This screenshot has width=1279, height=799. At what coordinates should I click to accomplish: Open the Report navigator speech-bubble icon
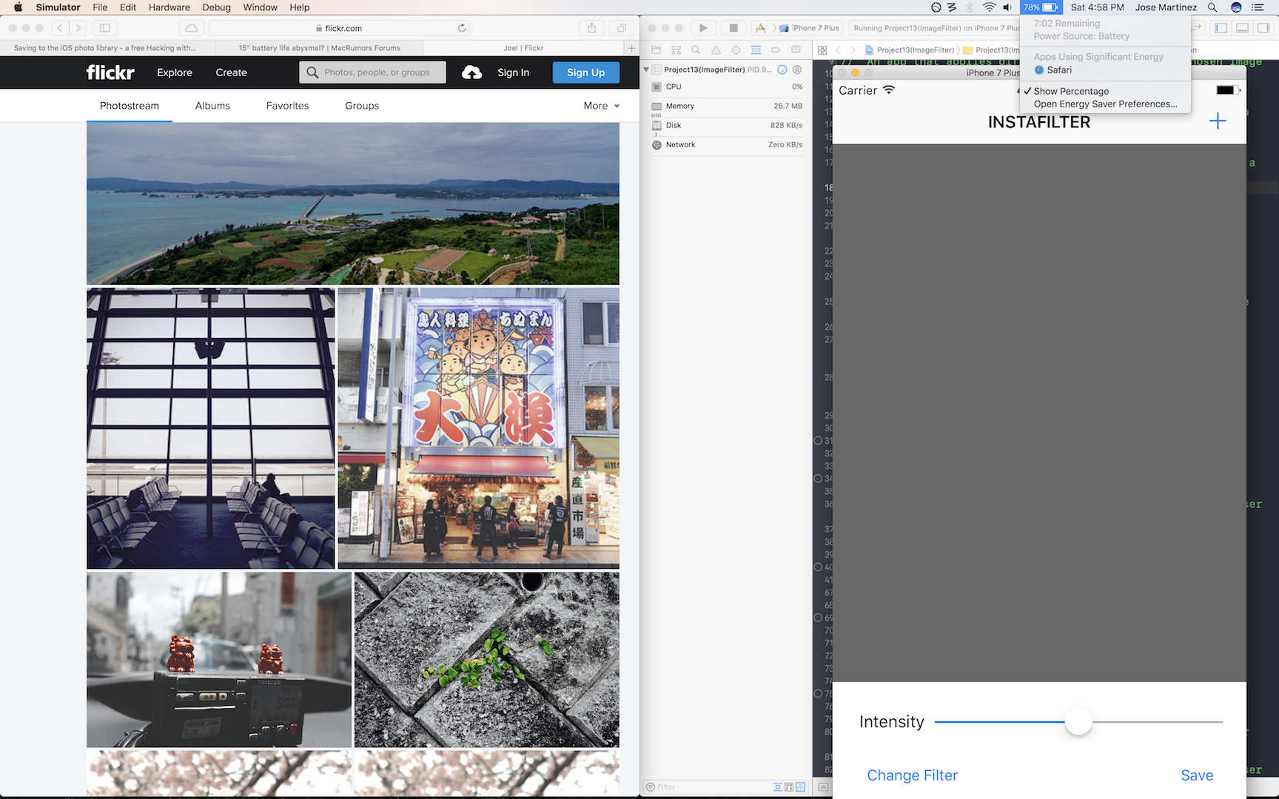[x=796, y=50]
